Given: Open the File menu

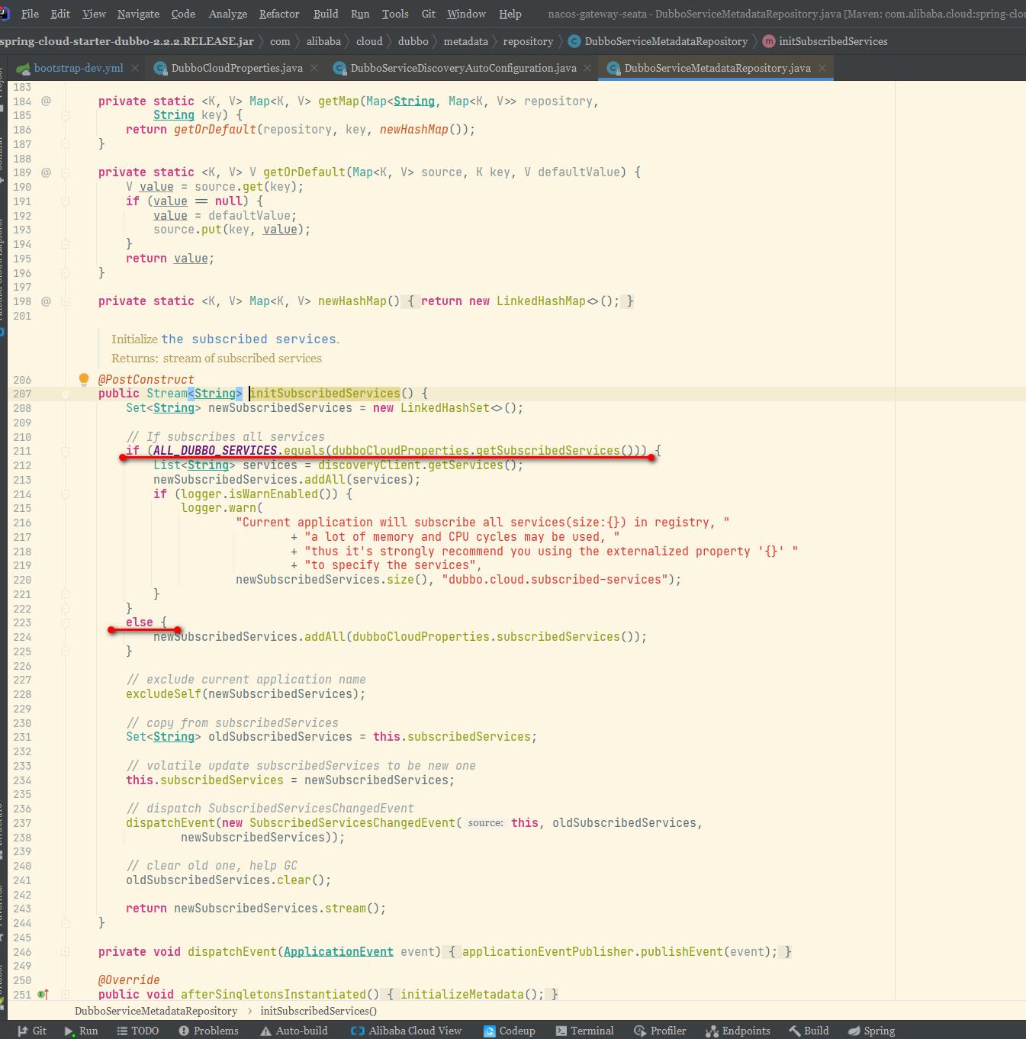Looking at the screenshot, I should [31, 14].
